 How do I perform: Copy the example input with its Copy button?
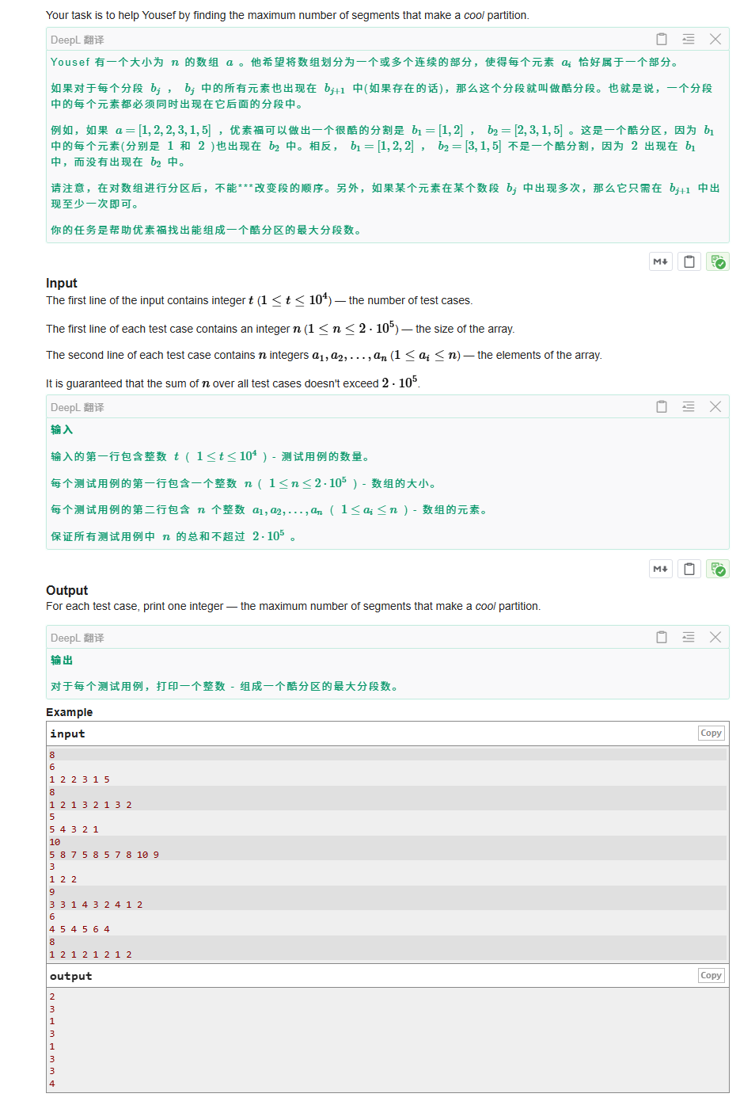pyautogui.click(x=712, y=733)
